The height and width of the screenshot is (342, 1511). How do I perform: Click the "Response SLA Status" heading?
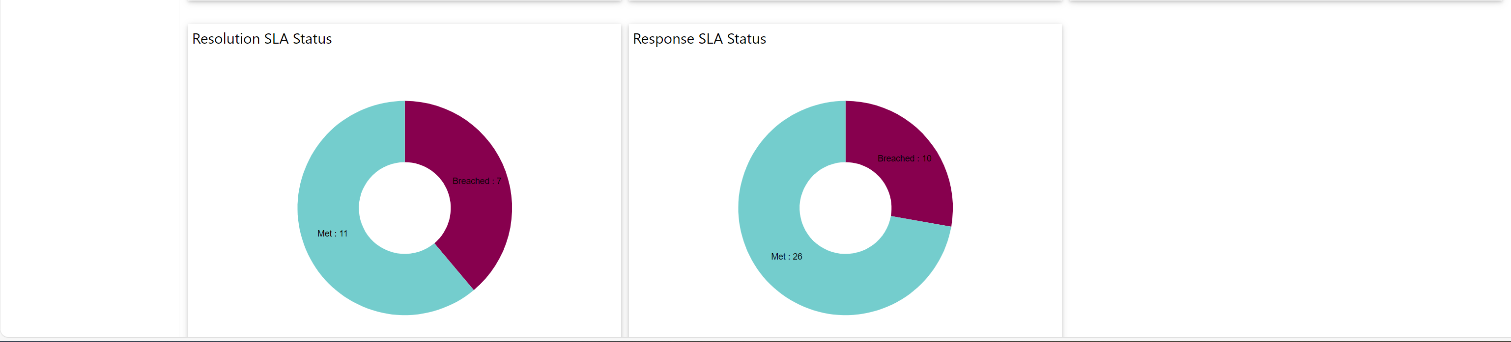tap(699, 39)
